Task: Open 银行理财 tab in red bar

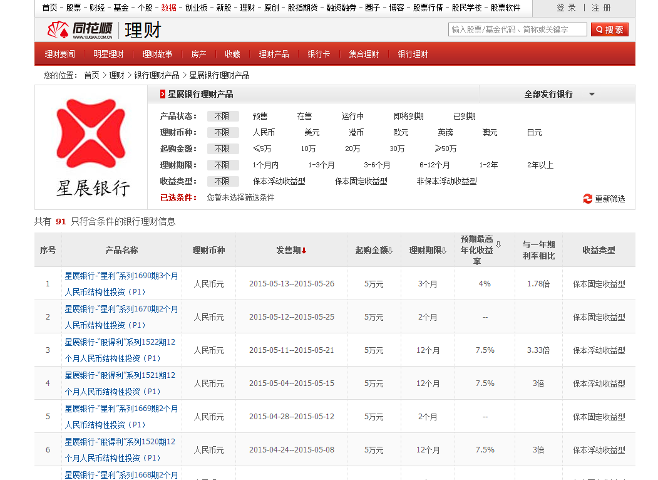Action: click(413, 54)
